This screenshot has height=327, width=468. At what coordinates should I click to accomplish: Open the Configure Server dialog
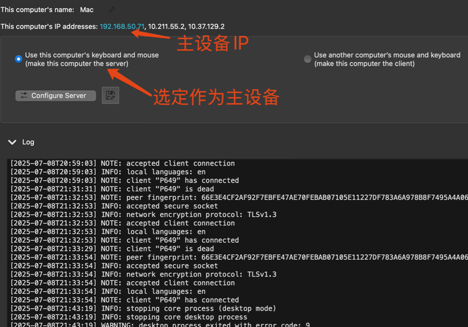[x=56, y=95]
